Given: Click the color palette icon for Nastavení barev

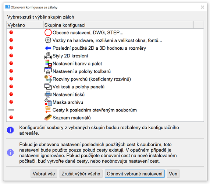Looking at the screenshot, I should click(x=48, y=63).
